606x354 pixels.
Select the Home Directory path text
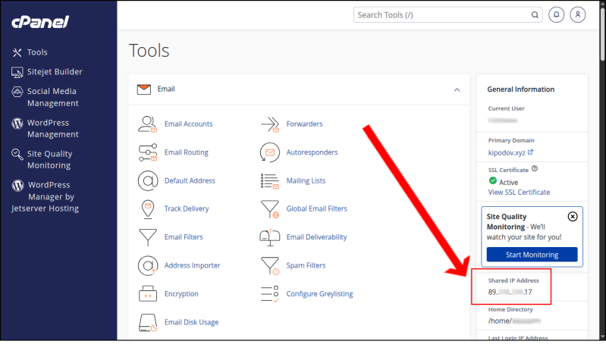coord(514,321)
